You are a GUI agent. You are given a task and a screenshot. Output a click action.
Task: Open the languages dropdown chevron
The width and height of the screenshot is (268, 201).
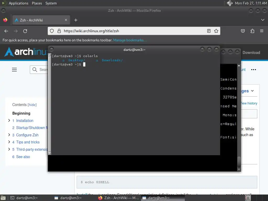pos(253,91)
